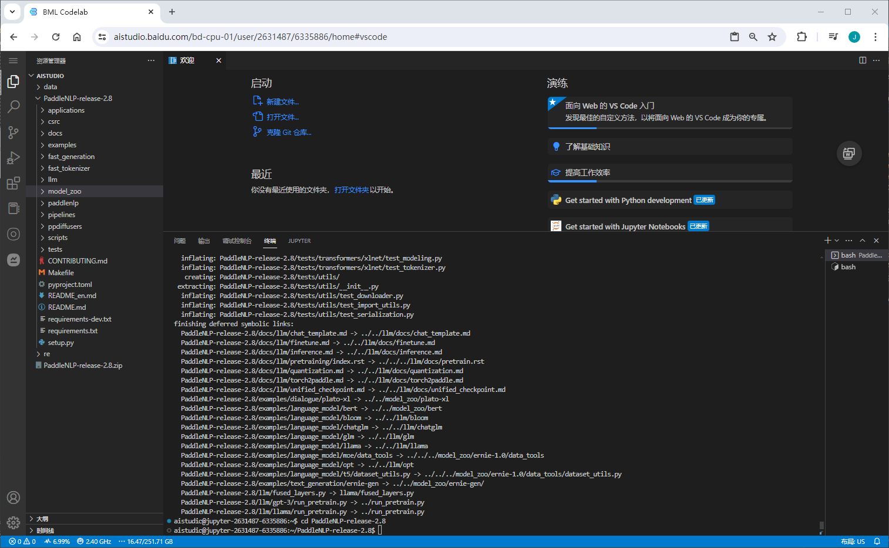Open 提高工作效率 walkthrough

point(670,172)
